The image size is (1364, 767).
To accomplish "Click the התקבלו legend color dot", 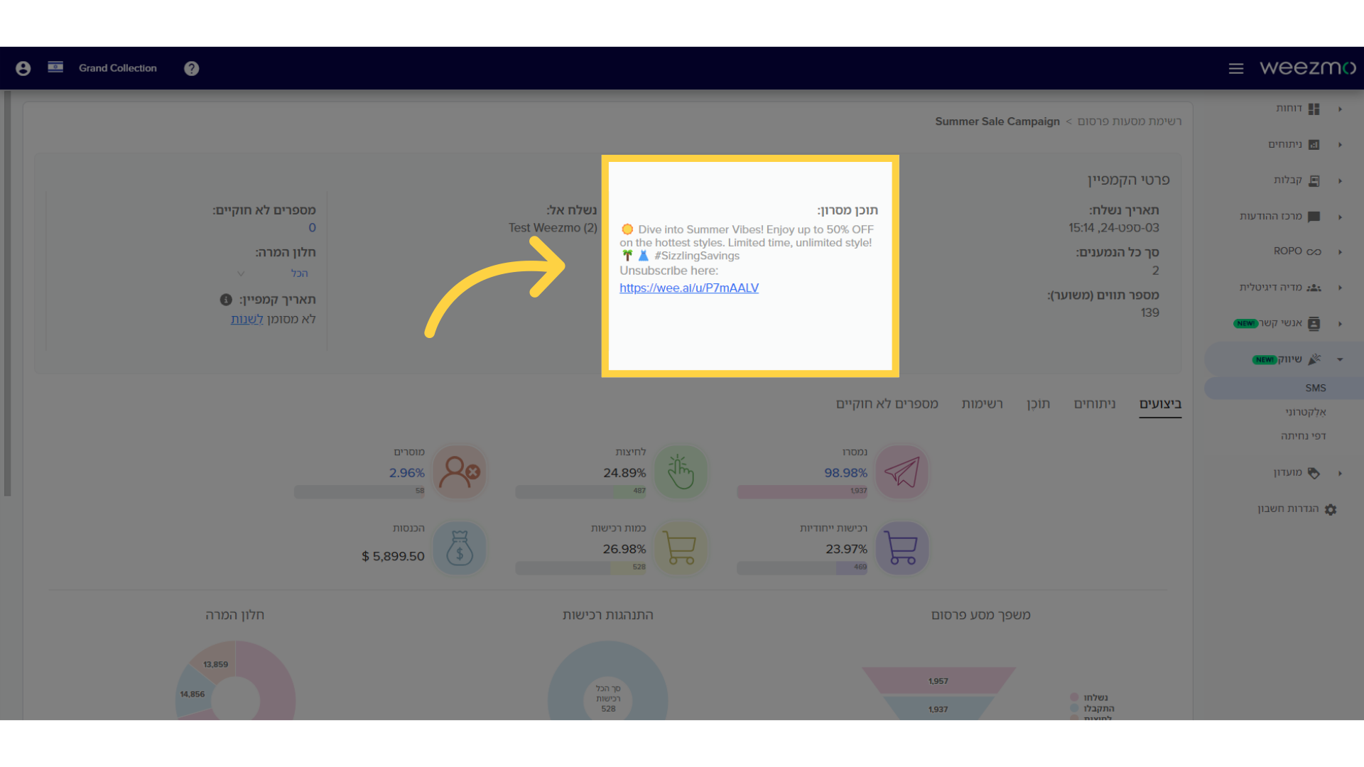I will 1074,708.
